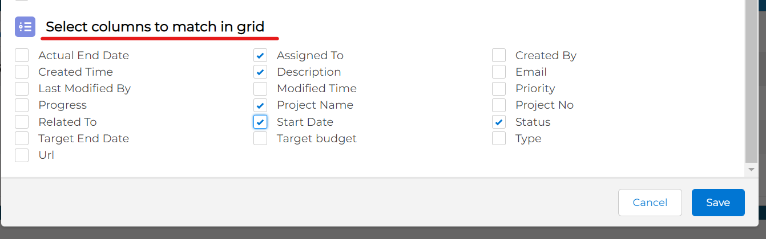This screenshot has height=239, width=766.
Task: Uncheck the Description column
Action: [260, 72]
